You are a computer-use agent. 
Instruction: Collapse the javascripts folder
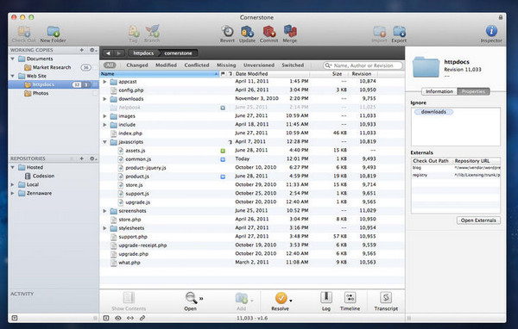(104, 142)
